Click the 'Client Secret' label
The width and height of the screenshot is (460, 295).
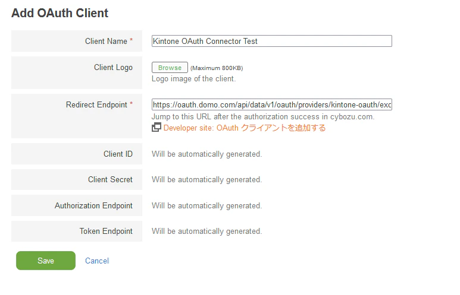coord(110,179)
